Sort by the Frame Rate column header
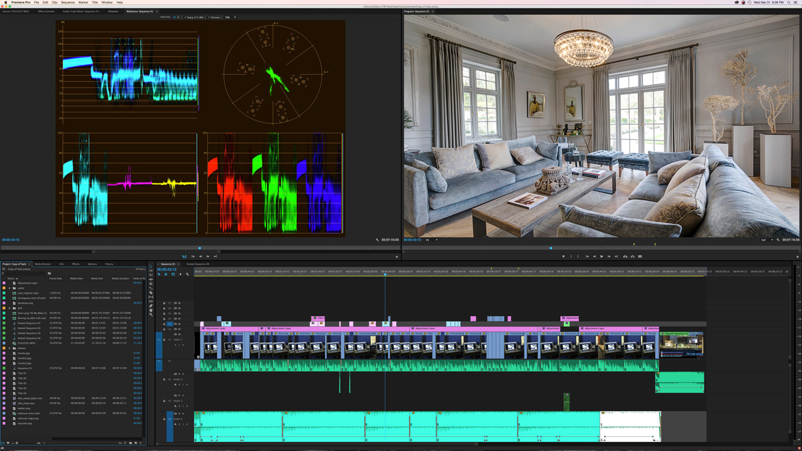Image resolution: width=802 pixels, height=451 pixels. click(56, 278)
